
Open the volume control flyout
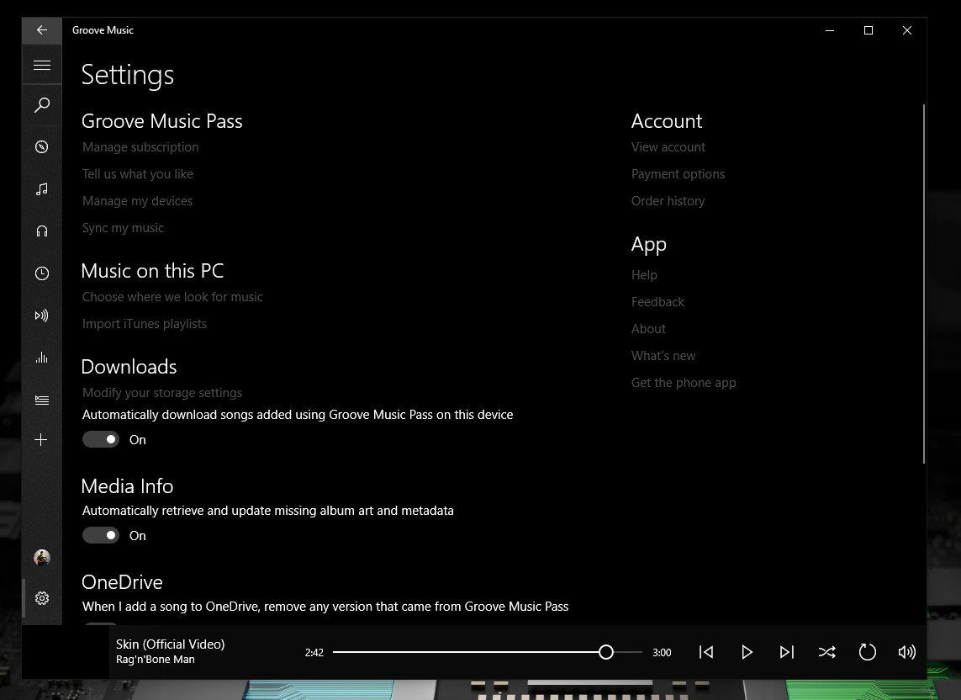coord(906,651)
